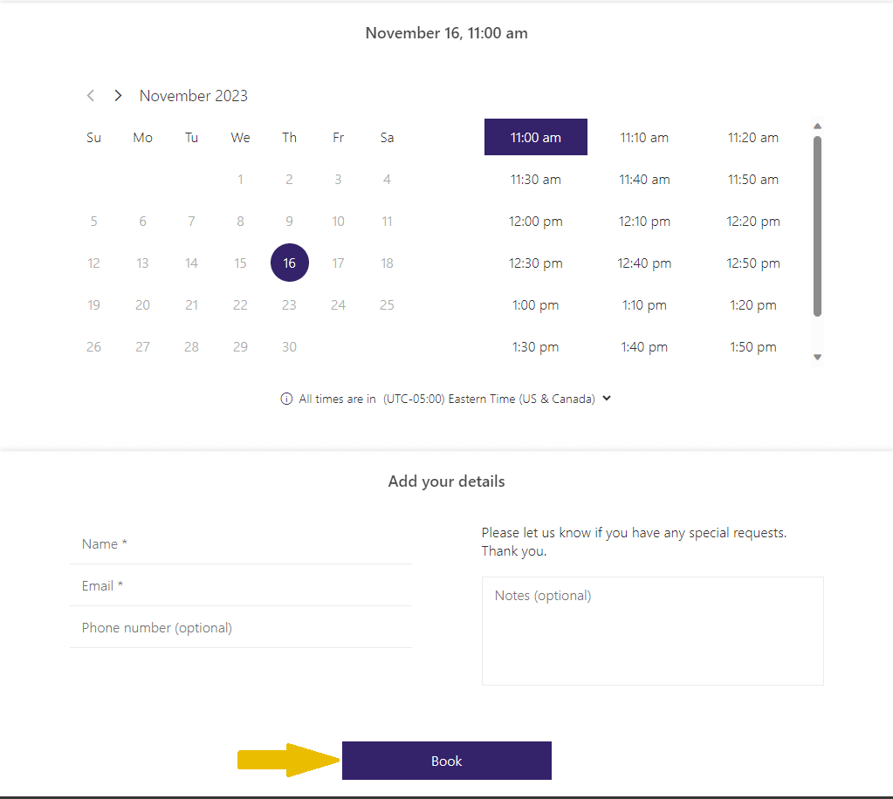Click into the Notes optional text box
Screen dimensions: 893x799
pyautogui.click(x=653, y=632)
